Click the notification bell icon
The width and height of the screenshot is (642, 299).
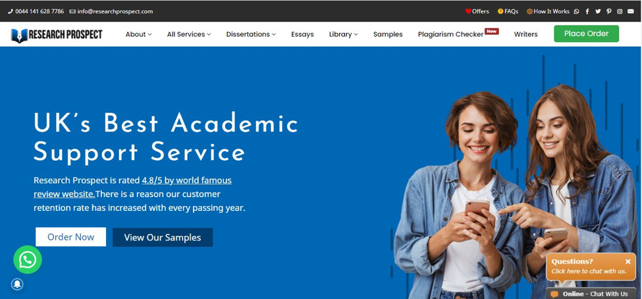[x=17, y=285]
